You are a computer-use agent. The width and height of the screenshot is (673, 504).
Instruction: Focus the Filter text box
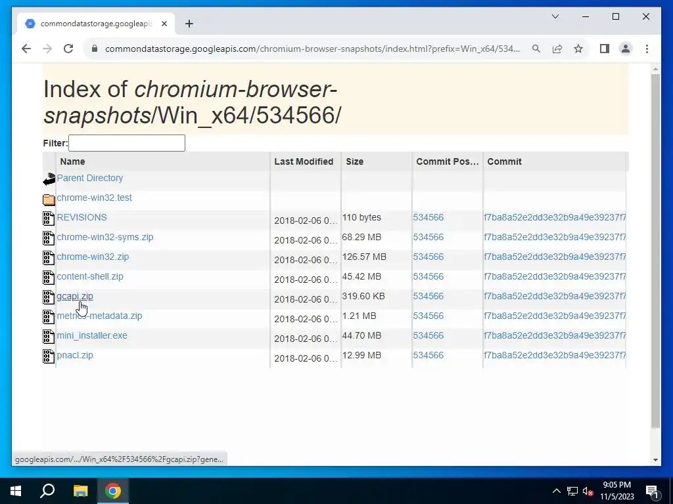pos(127,143)
